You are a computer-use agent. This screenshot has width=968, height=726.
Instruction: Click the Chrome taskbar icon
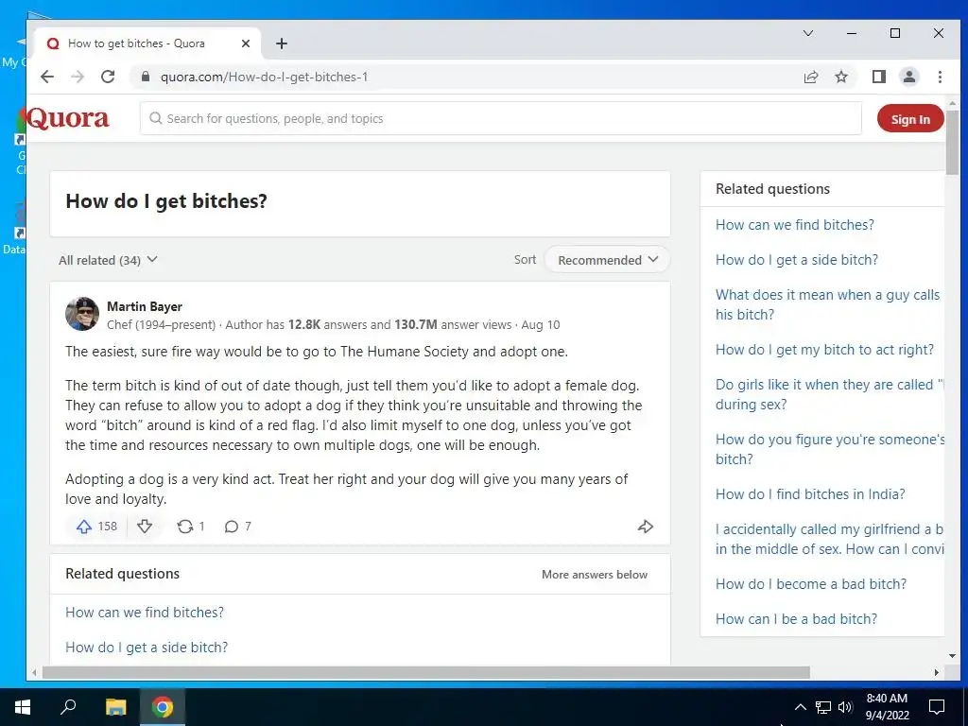pyautogui.click(x=163, y=707)
